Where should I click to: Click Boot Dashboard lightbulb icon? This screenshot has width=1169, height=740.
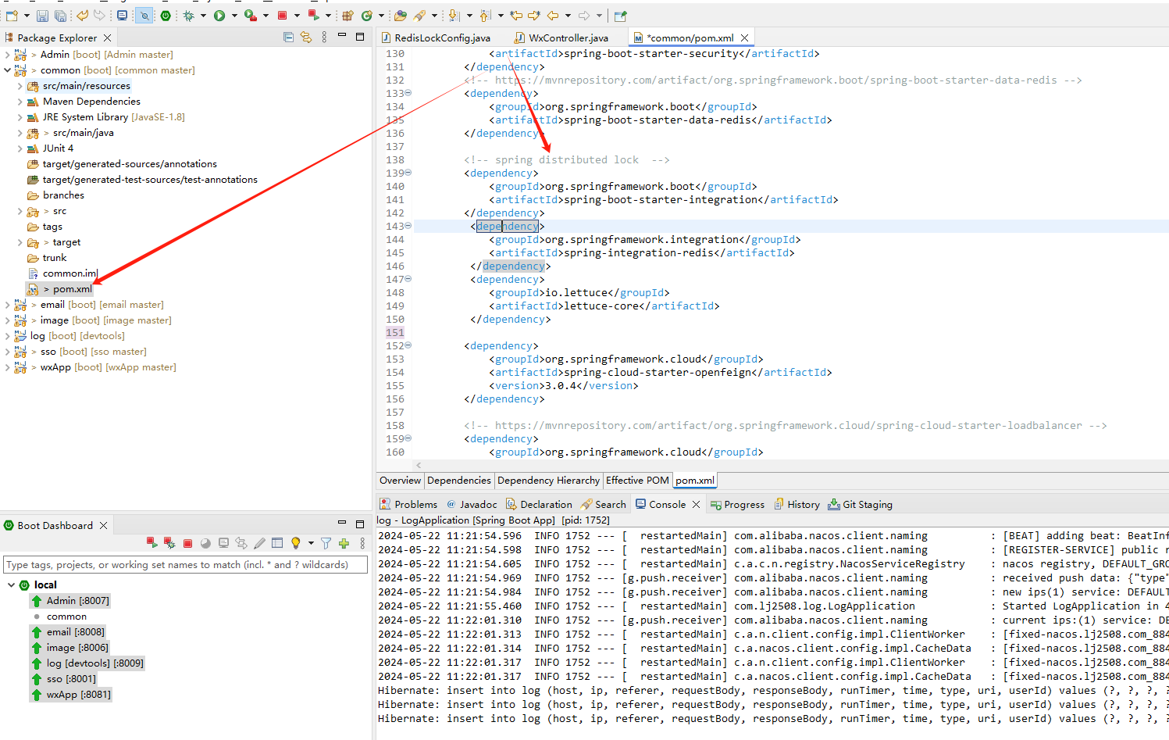click(296, 542)
